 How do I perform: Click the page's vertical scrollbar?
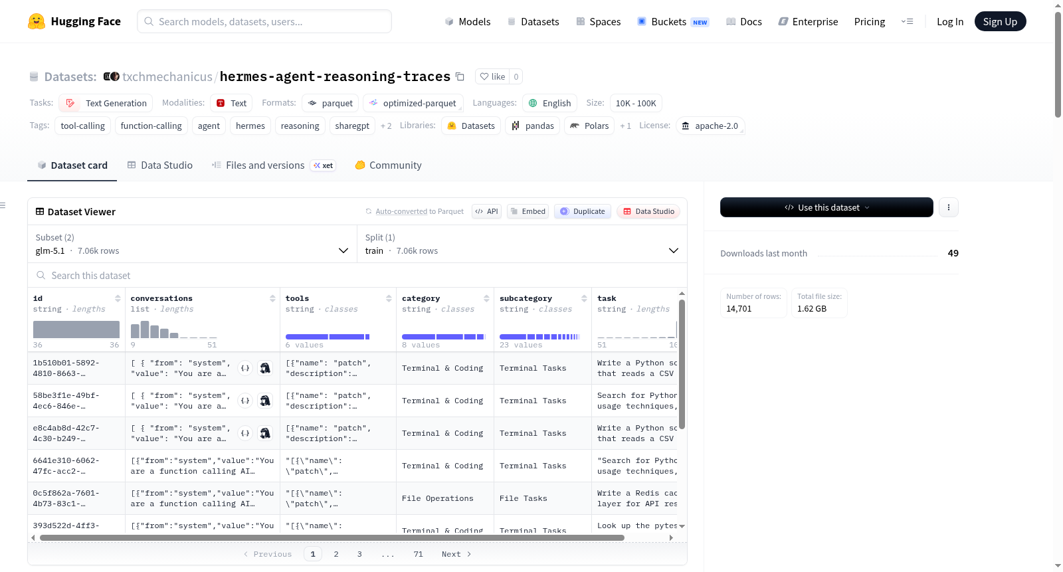(x=1058, y=65)
